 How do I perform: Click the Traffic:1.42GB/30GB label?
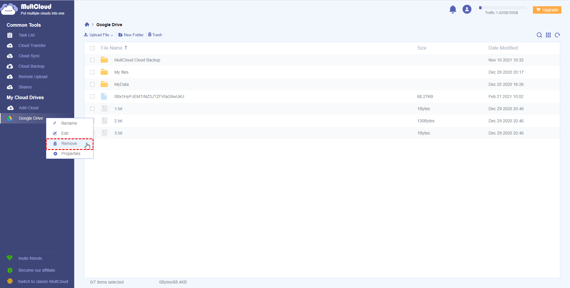pos(501,13)
